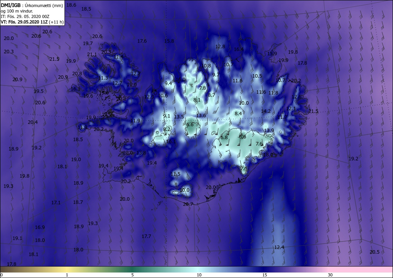The width and height of the screenshot is (393, 278).
Task: Click the 13.5 map value
Action: (x=179, y=117)
